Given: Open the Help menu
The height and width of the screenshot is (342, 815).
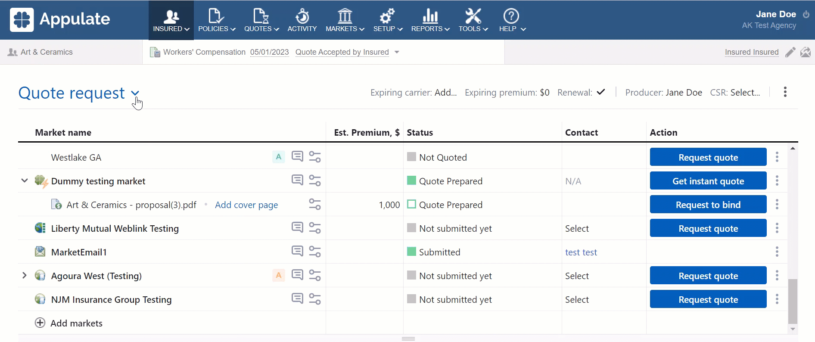Looking at the screenshot, I should pyautogui.click(x=512, y=20).
